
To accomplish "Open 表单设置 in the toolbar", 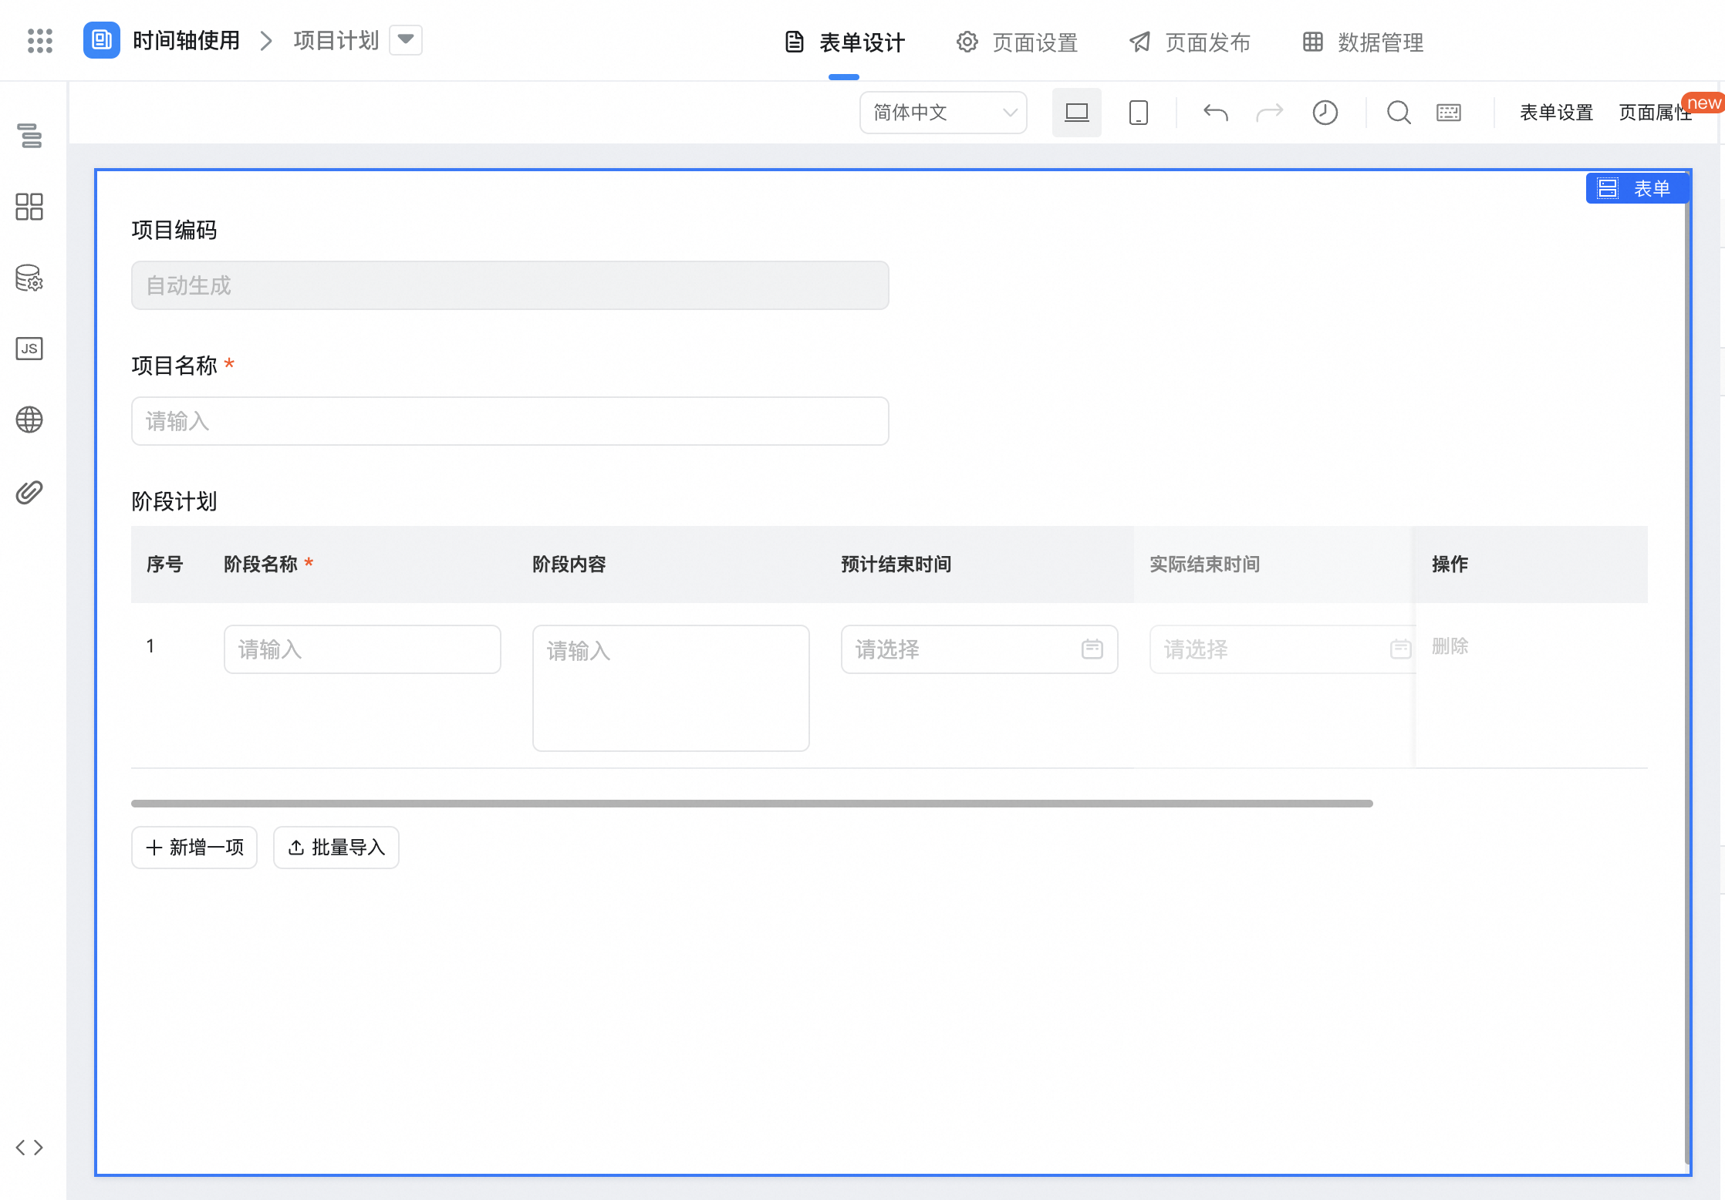I will 1557,113.
